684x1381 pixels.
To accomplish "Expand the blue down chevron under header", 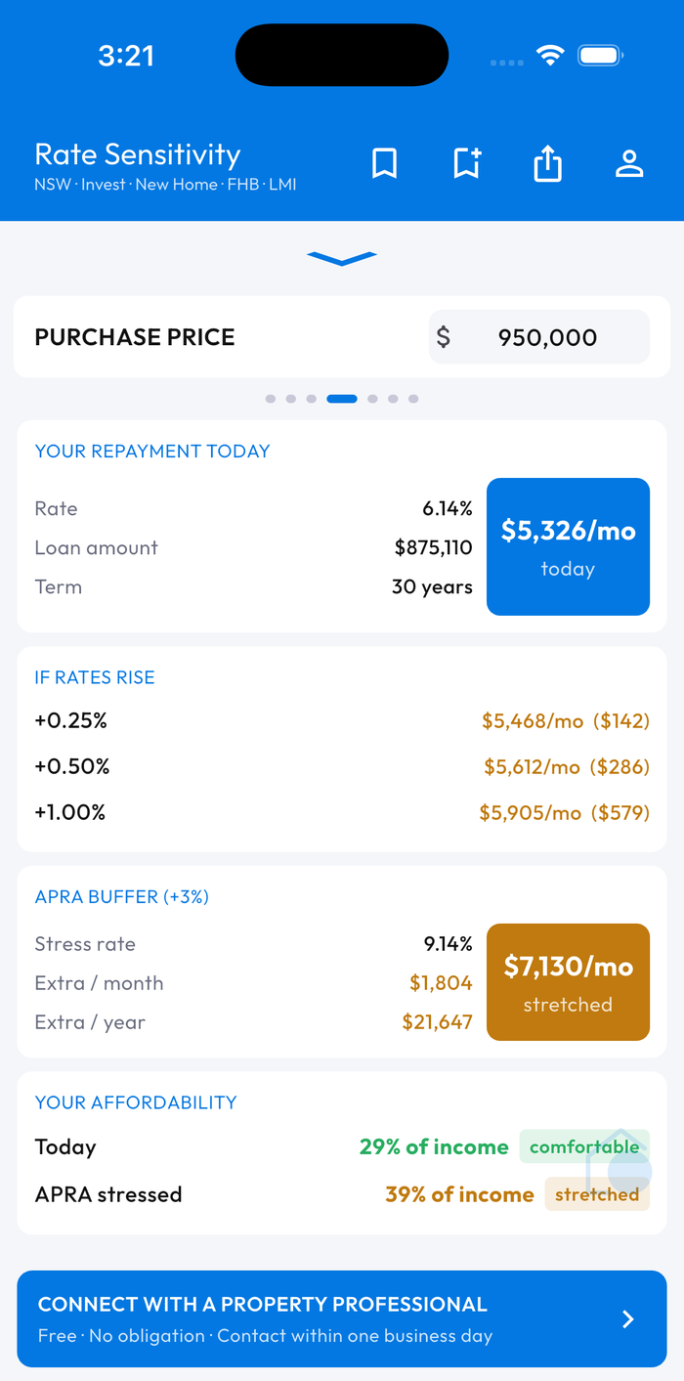I will tap(342, 258).
